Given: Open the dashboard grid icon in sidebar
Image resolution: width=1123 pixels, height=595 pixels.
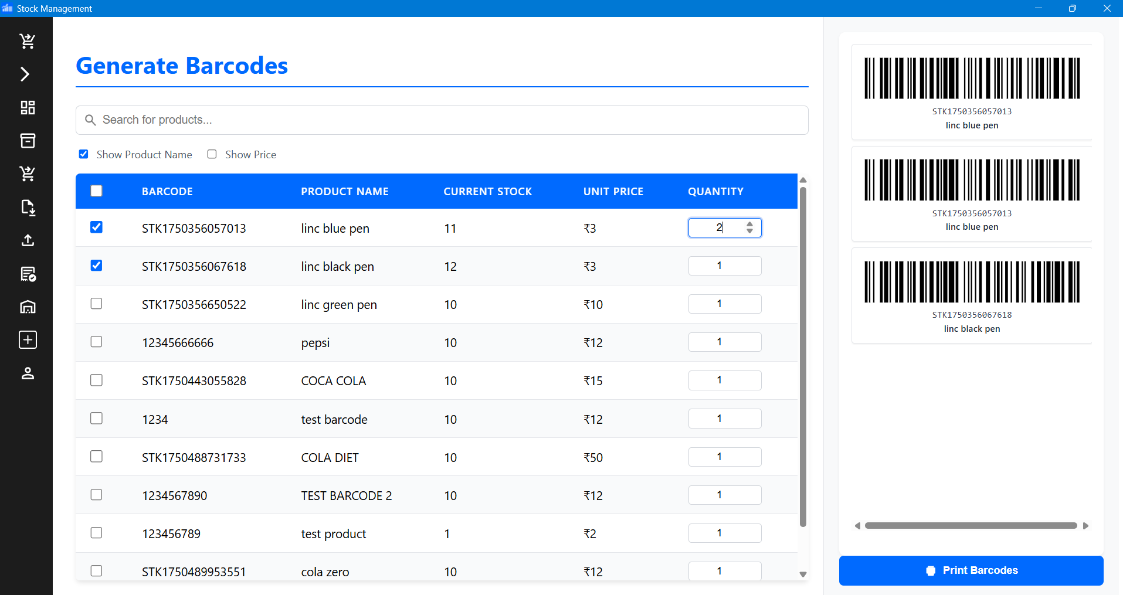Looking at the screenshot, I should pyautogui.click(x=28, y=107).
